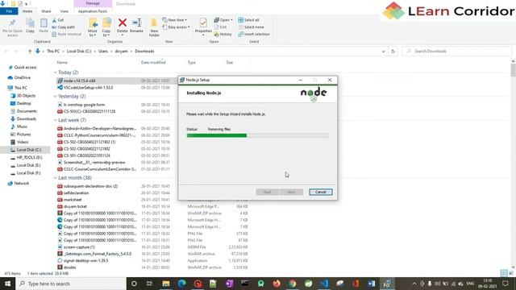Open the Copy to dropdown

[x=106, y=27]
